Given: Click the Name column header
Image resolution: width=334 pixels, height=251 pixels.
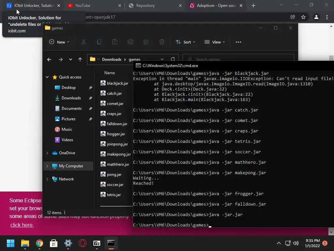Looking at the screenshot, I should click(110, 73).
